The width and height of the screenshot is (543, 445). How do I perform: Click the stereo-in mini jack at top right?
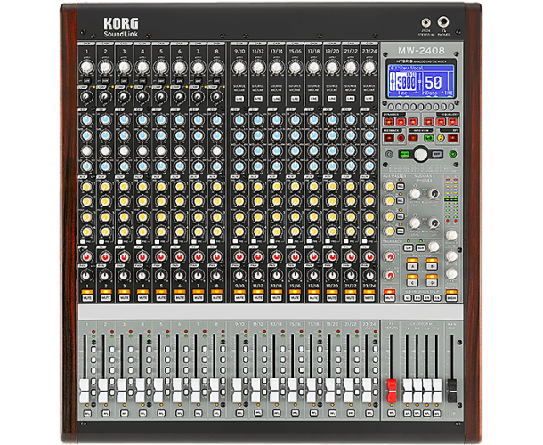click(425, 23)
